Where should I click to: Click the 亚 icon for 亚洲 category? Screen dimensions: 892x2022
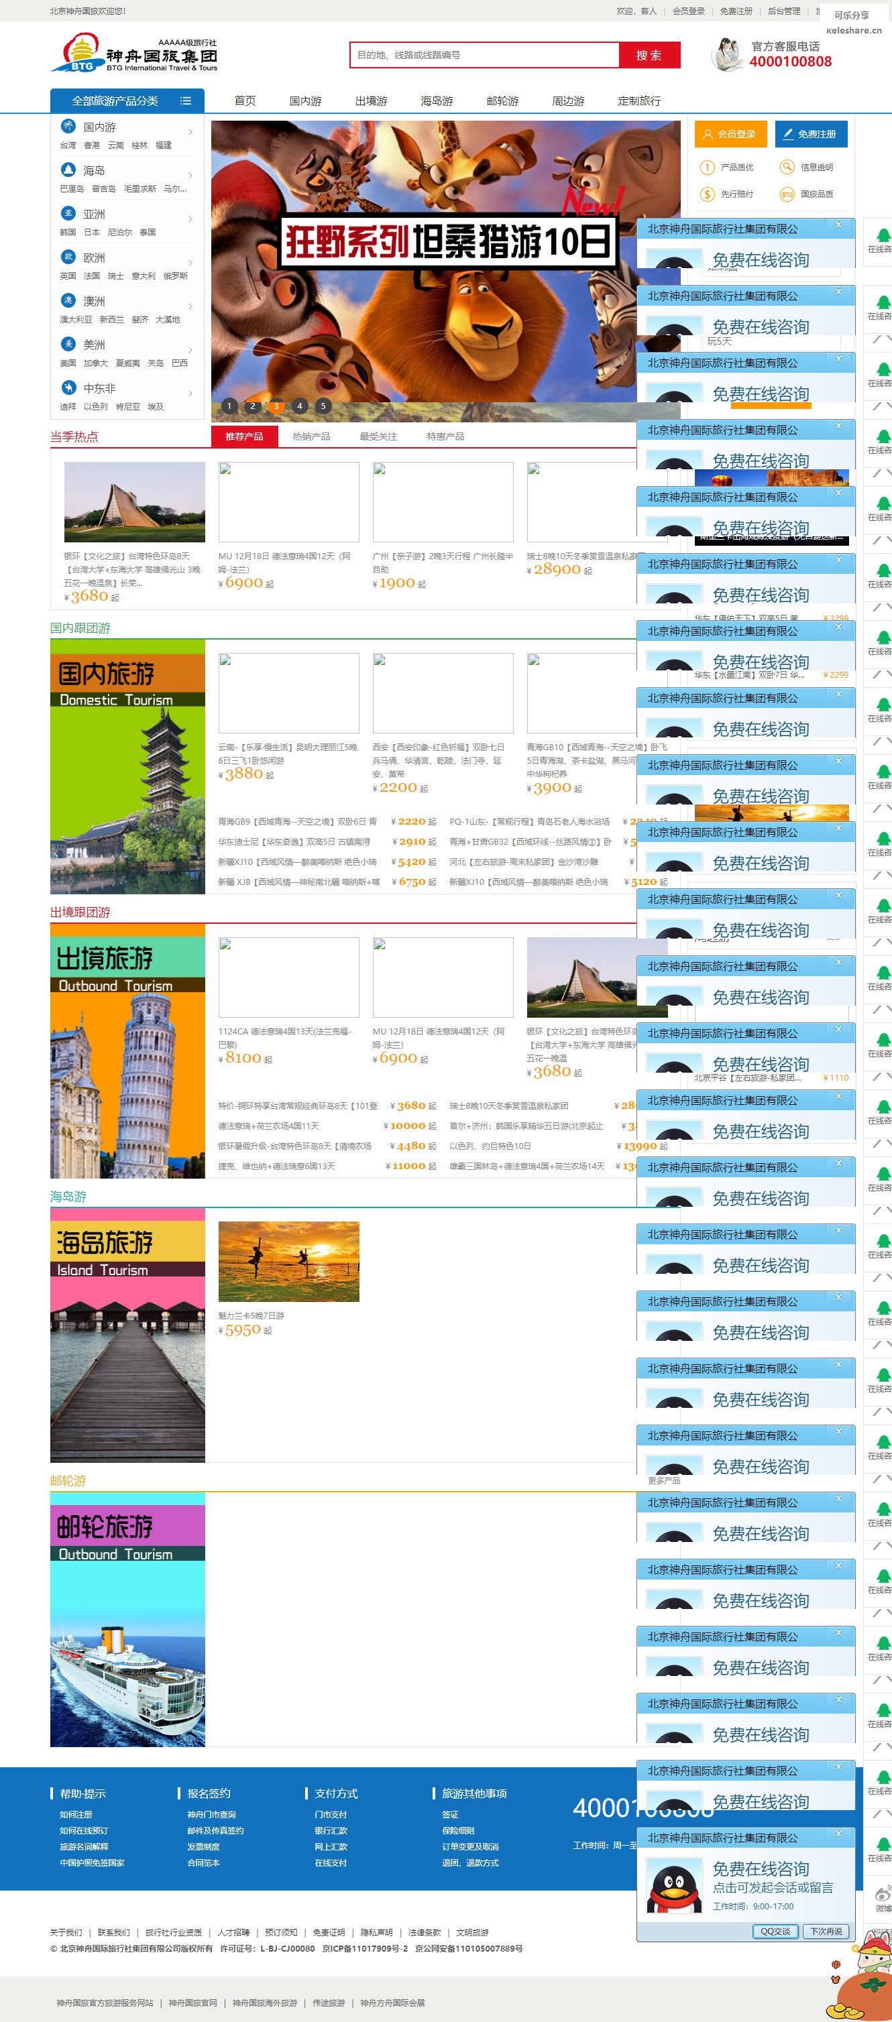(x=68, y=213)
